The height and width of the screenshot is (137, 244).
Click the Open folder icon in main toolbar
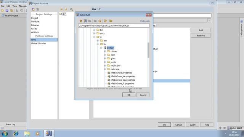(x=2, y=11)
